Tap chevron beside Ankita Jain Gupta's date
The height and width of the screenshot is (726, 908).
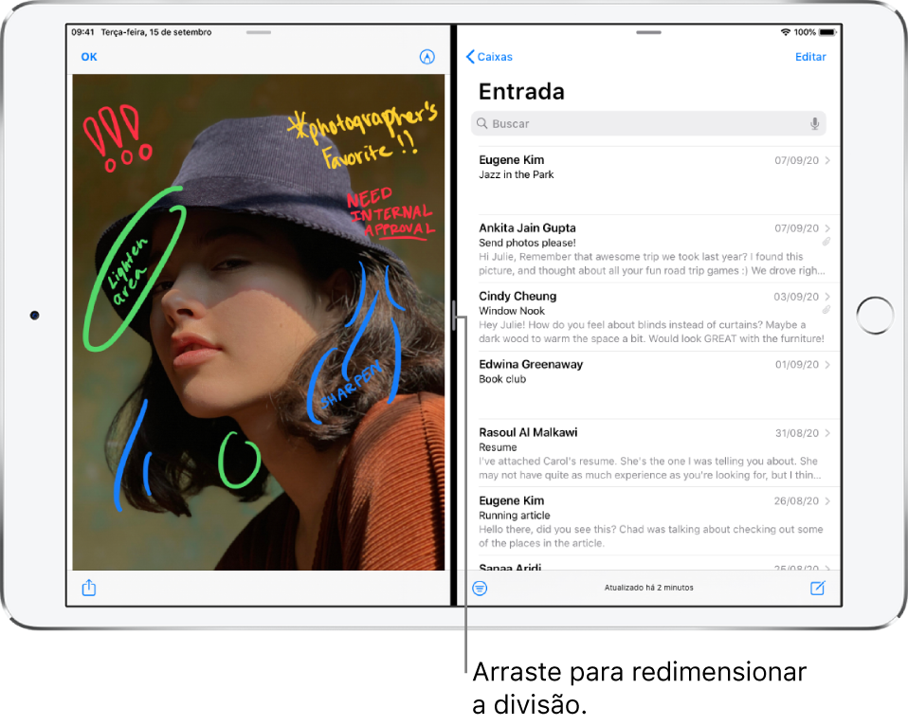(x=827, y=228)
